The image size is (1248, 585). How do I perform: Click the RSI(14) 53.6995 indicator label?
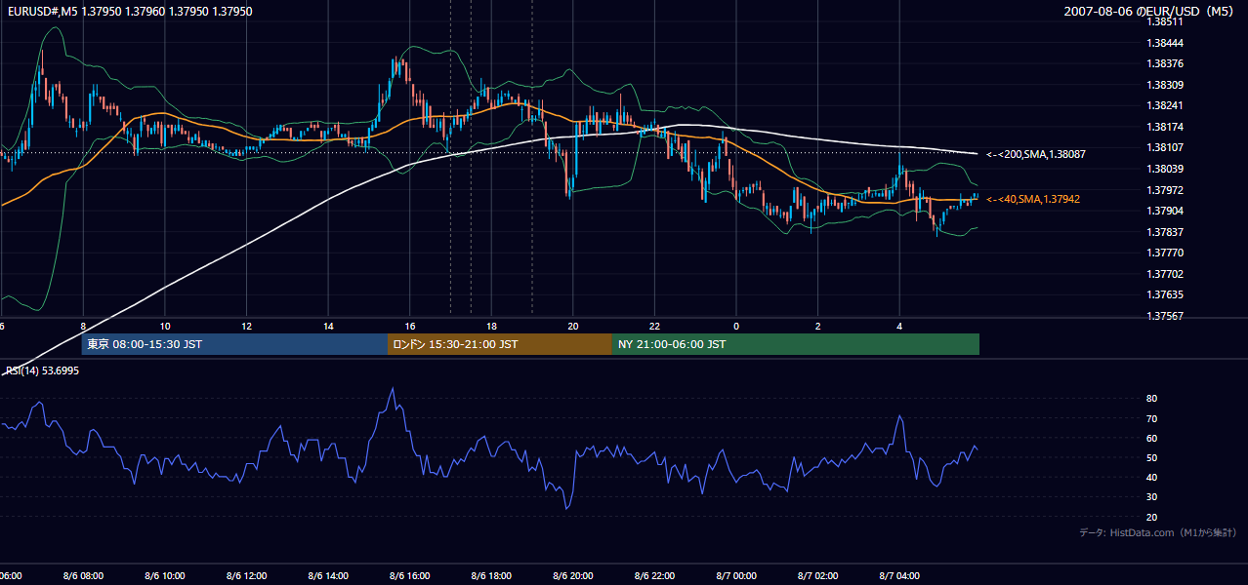click(41, 370)
